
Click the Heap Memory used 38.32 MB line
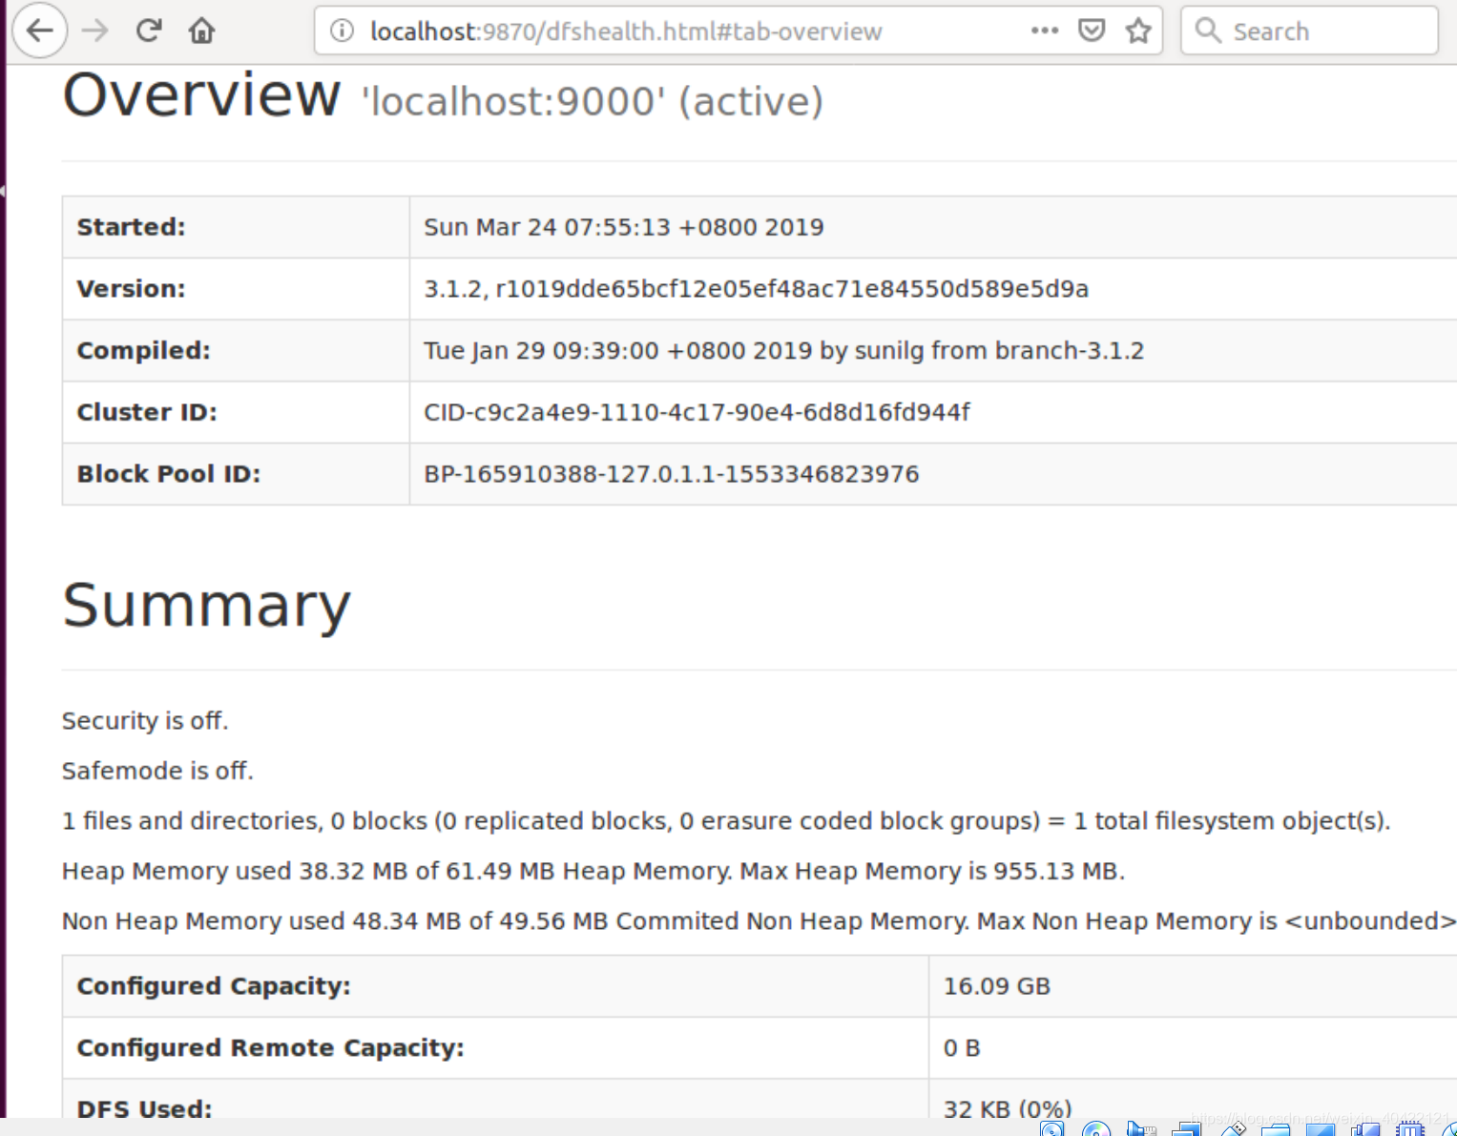point(593,872)
